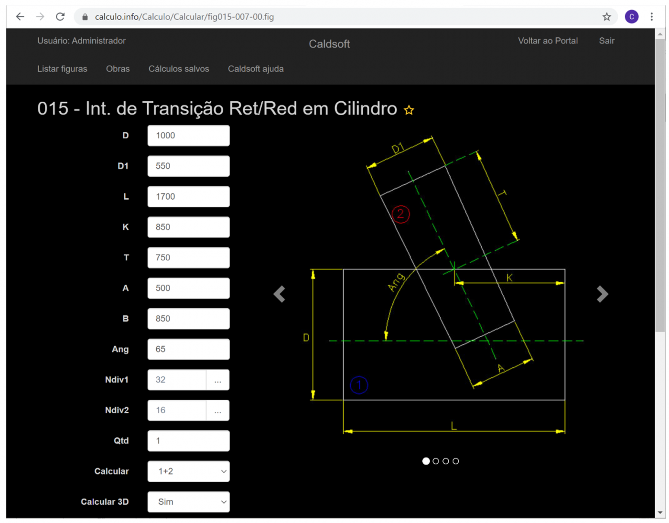
Task: Click the Voltar ao Portal link
Action: point(548,41)
